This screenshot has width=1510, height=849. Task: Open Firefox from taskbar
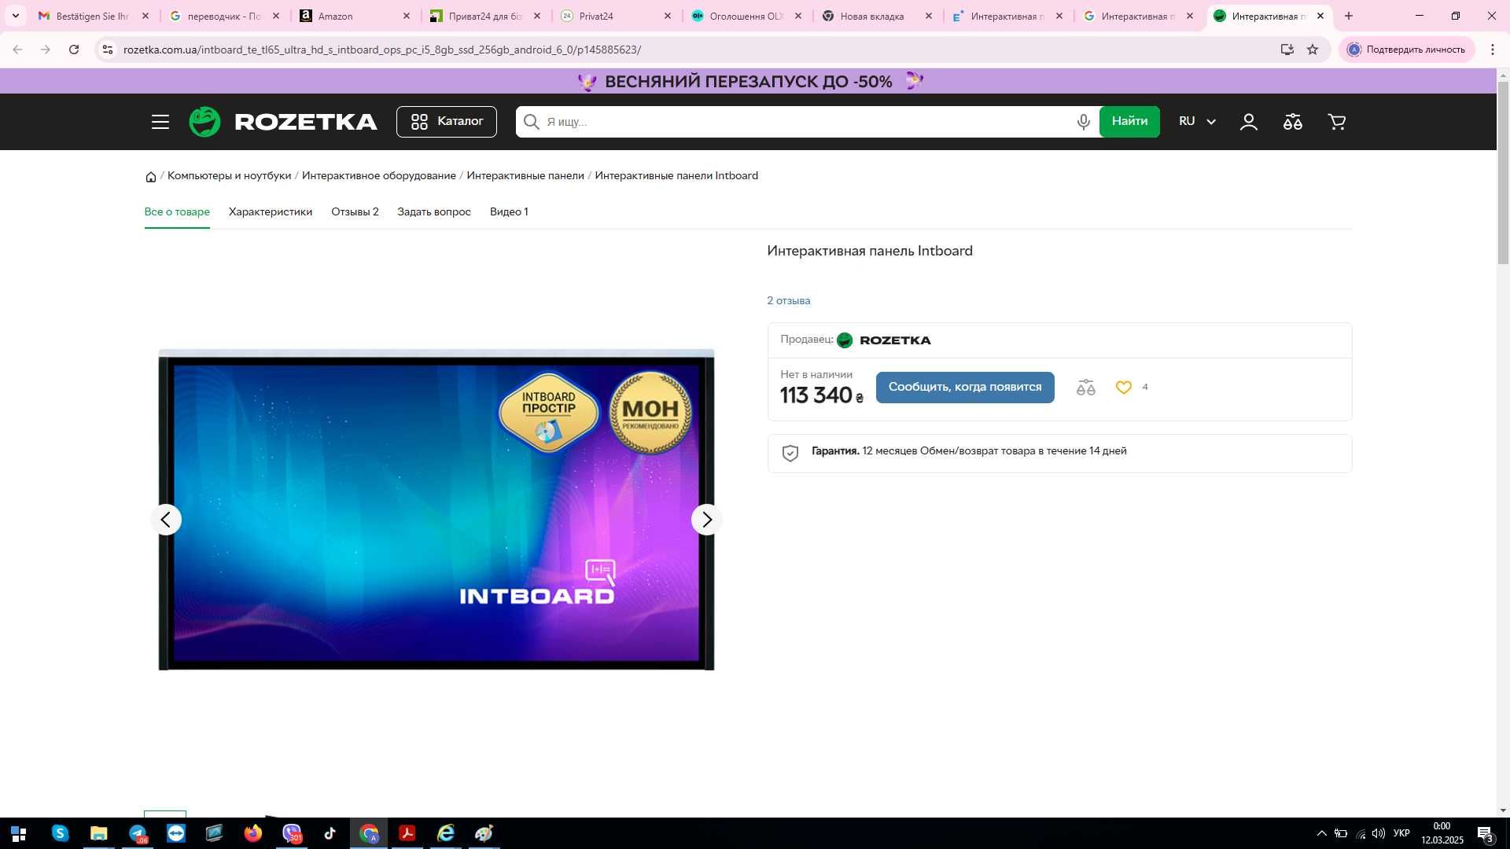click(253, 833)
